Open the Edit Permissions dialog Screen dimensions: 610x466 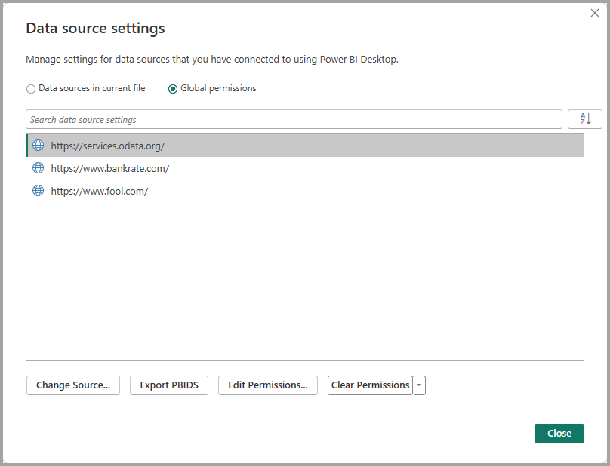coord(267,385)
